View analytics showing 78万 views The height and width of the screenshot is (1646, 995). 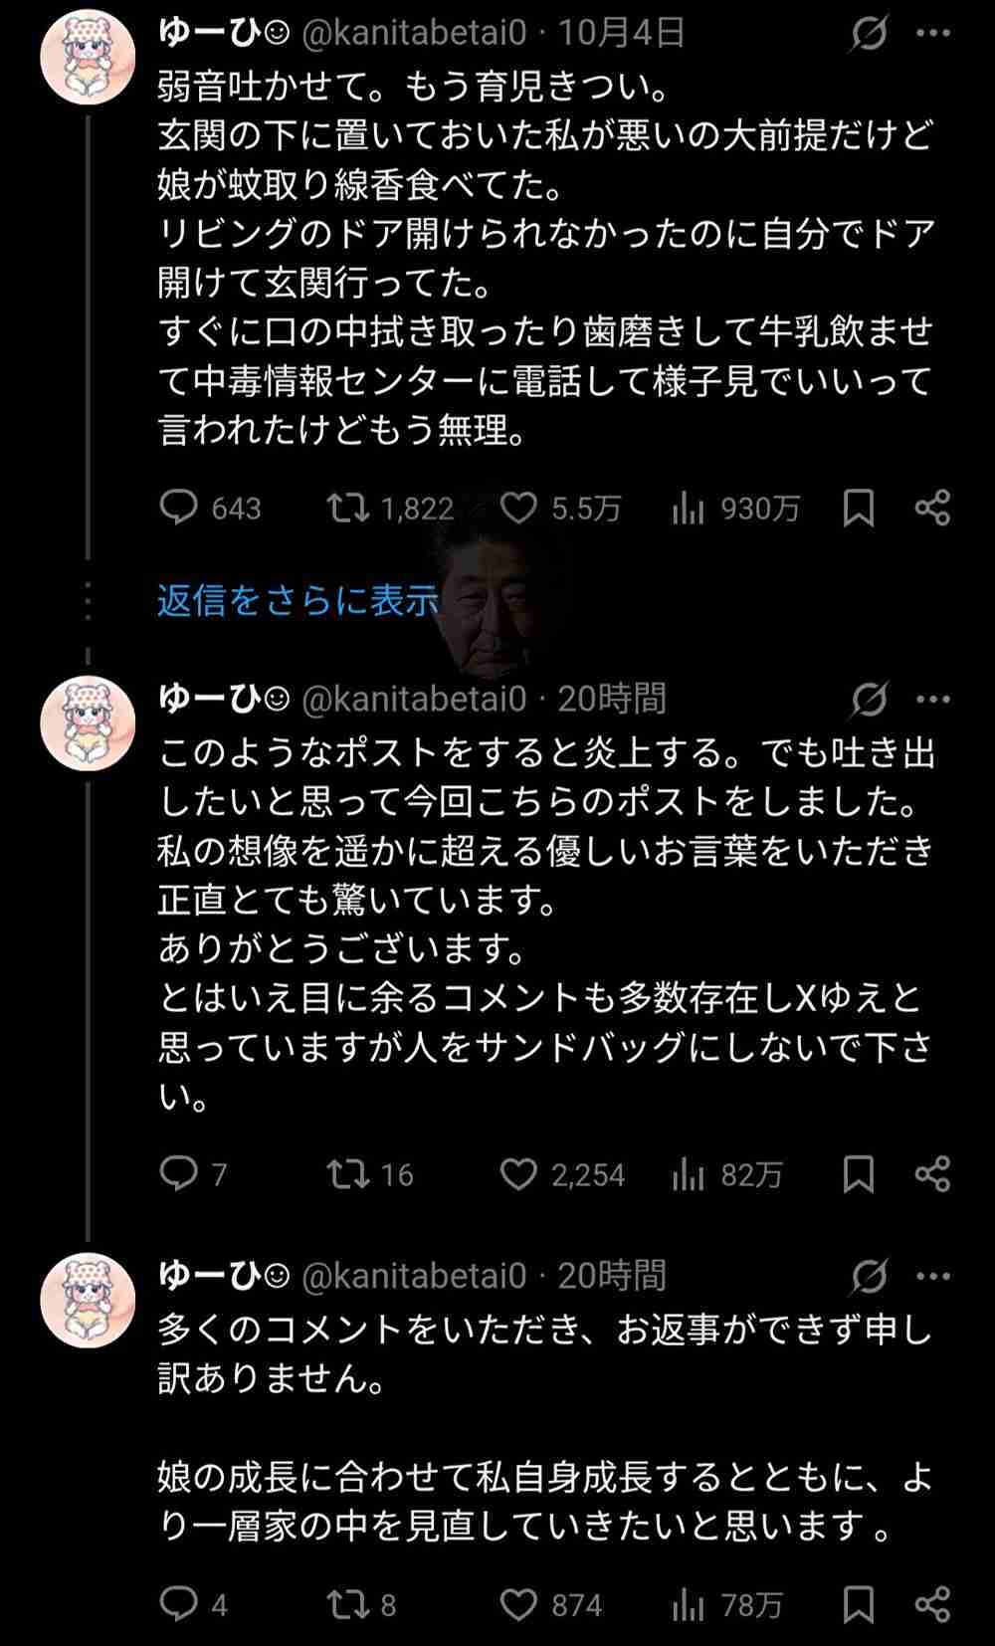tap(688, 1604)
